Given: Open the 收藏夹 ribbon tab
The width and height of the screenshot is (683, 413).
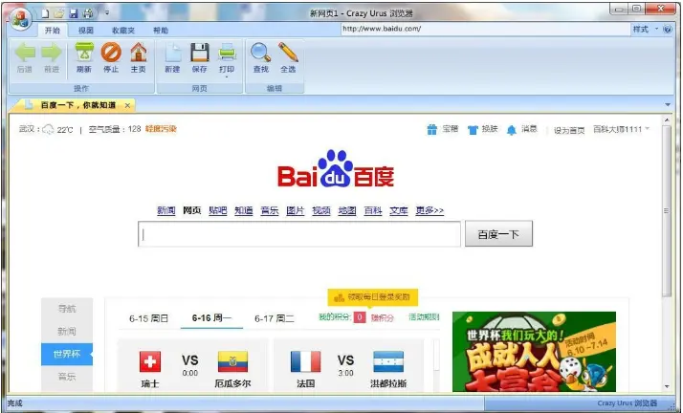Looking at the screenshot, I should pyautogui.click(x=123, y=30).
